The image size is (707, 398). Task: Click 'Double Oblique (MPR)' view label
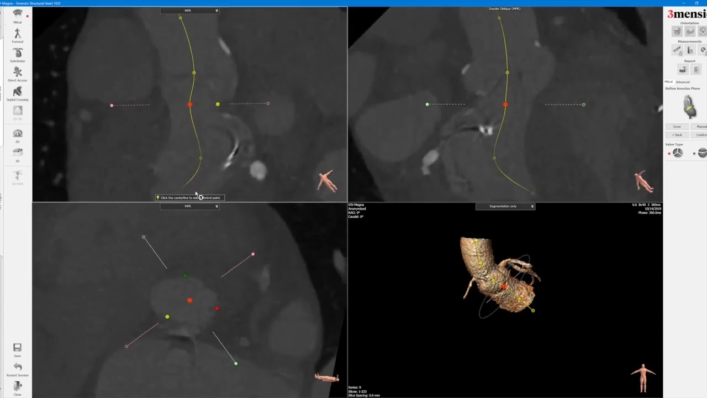point(504,9)
